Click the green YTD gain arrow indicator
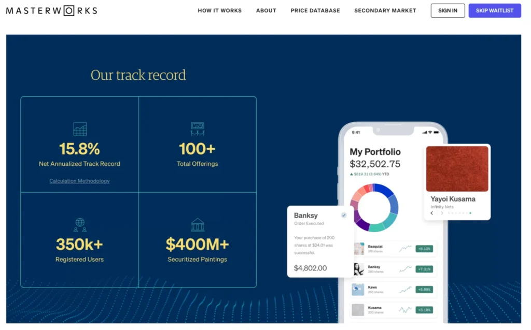 pos(352,174)
